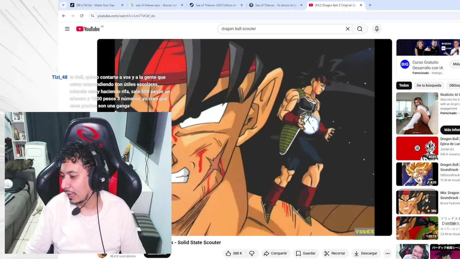Open Curso Gratuito Desarrollo con IA ad
Screen dimensions: 460x259
(x=428, y=65)
